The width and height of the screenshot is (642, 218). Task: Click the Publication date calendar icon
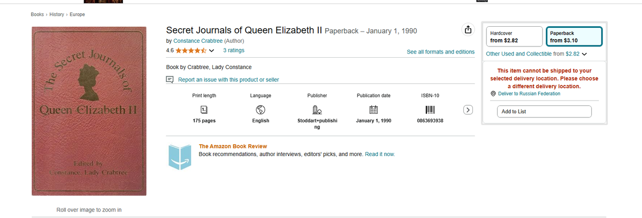tap(373, 110)
